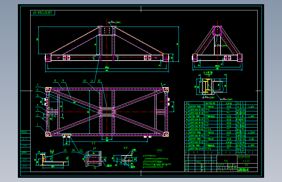Select callout number 2 in the plan view
Screen dimensions: 282x182
point(38,115)
